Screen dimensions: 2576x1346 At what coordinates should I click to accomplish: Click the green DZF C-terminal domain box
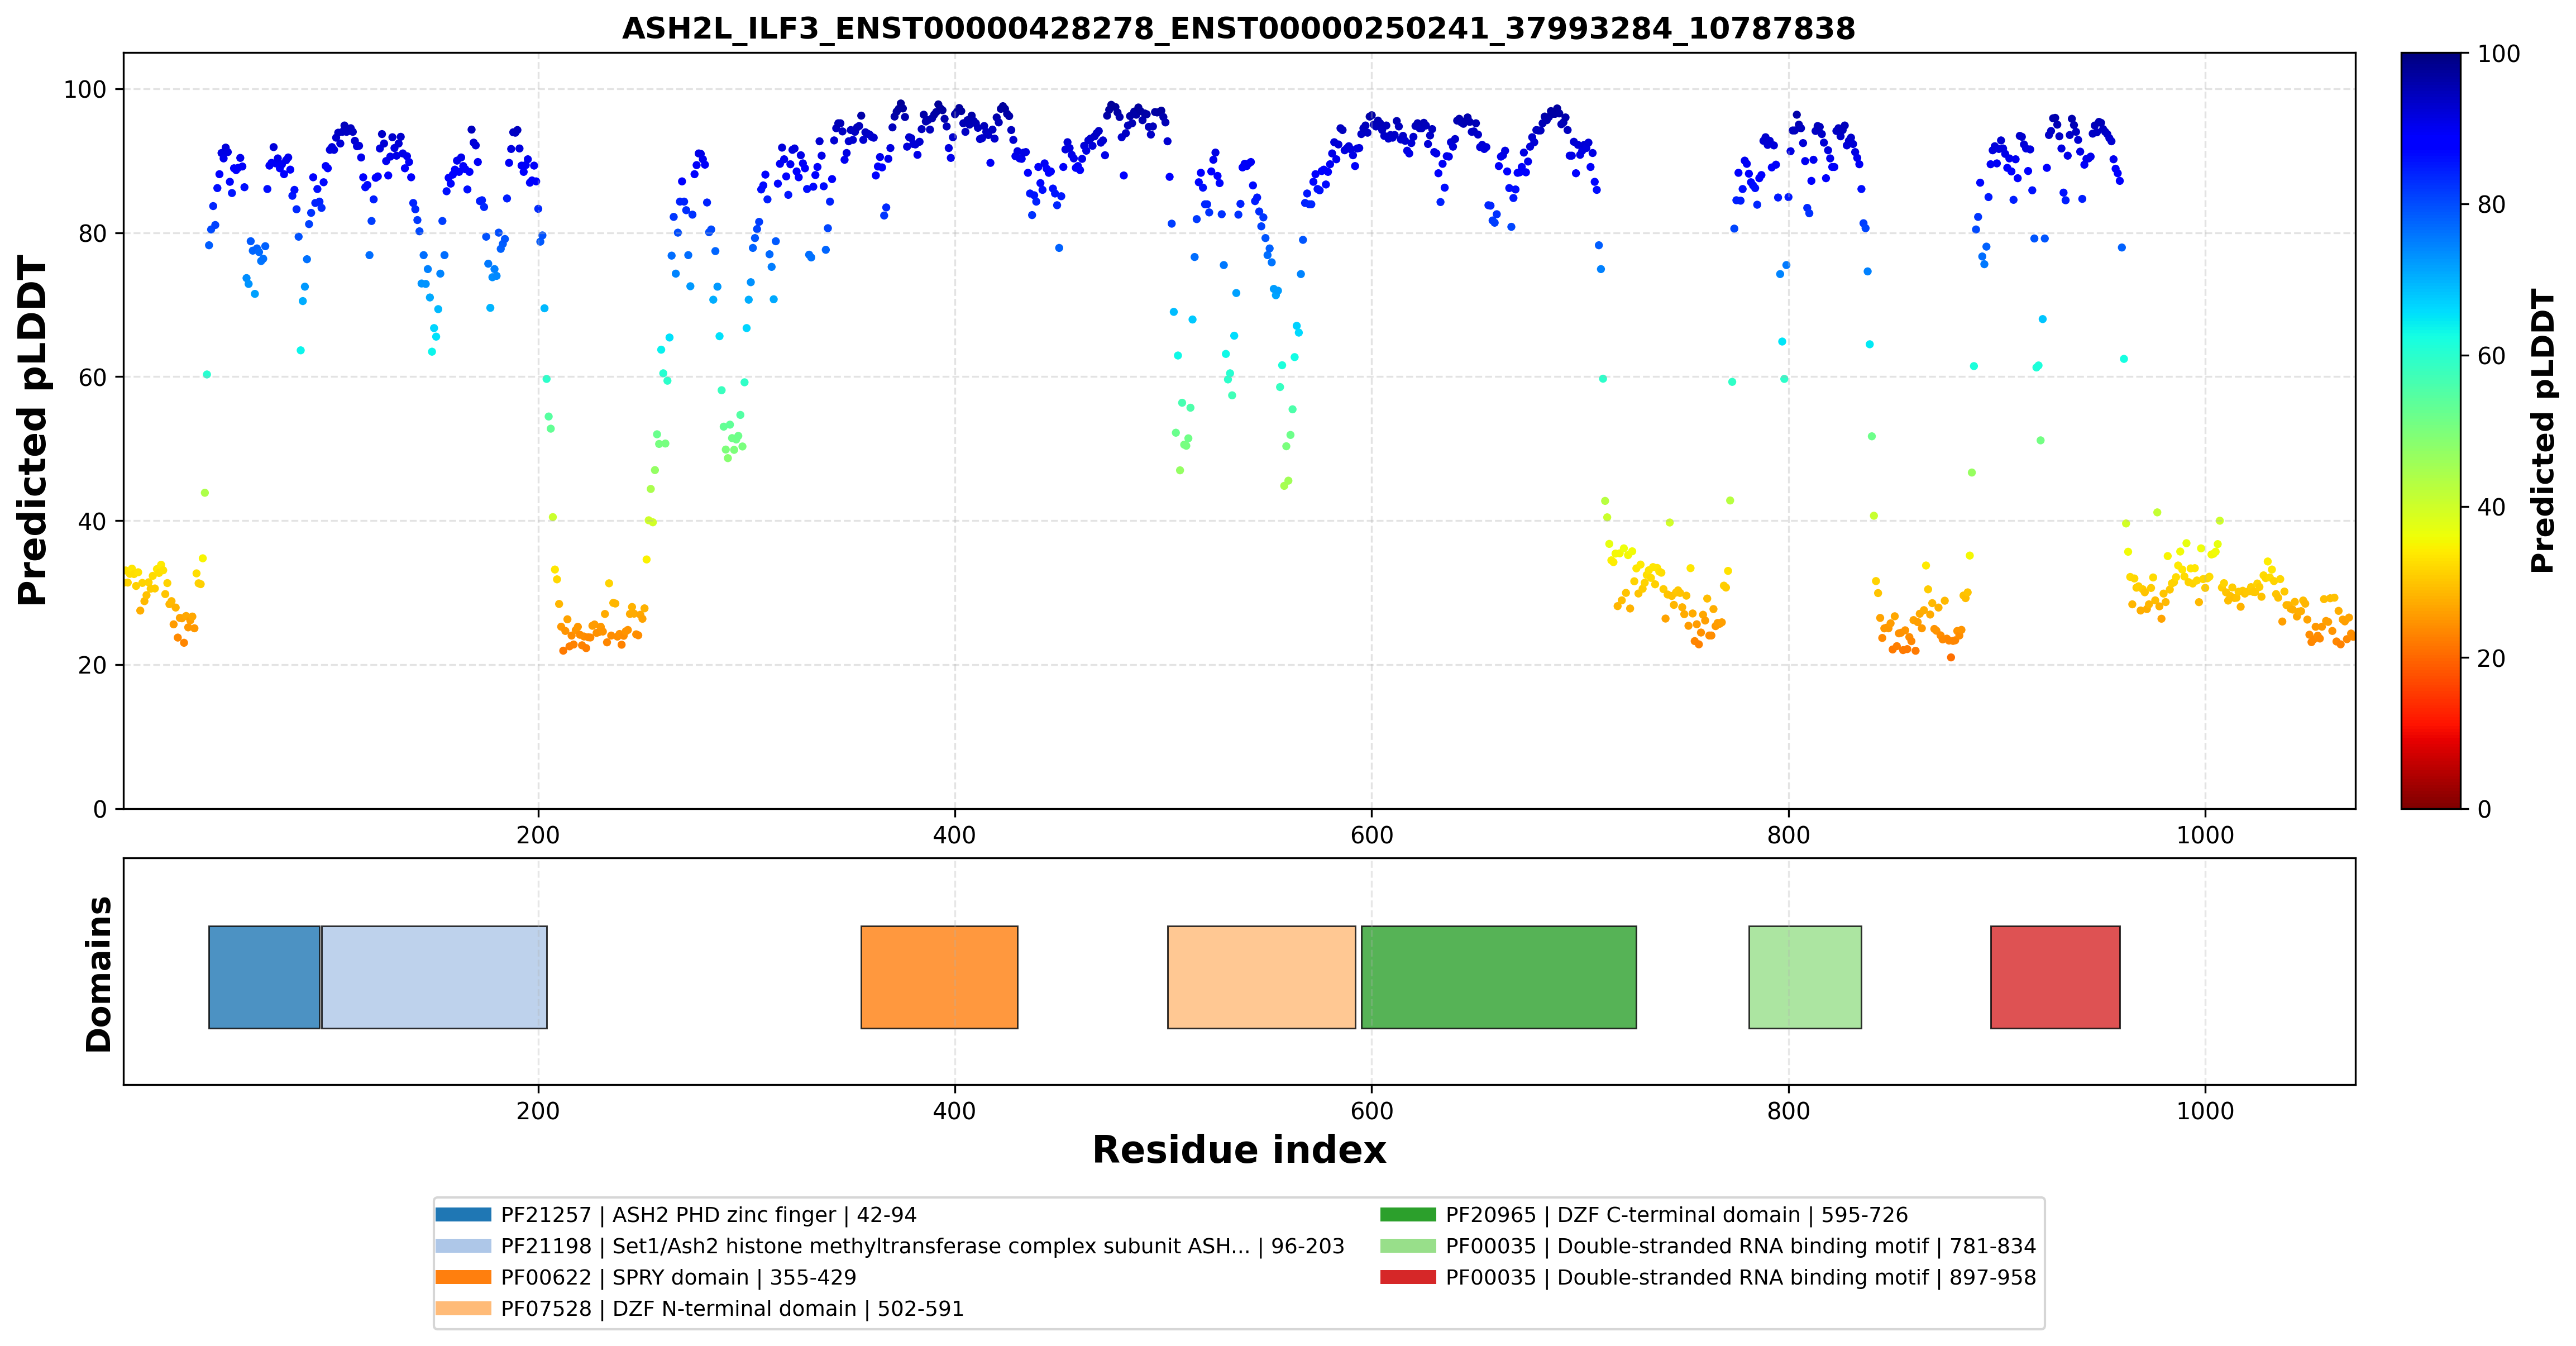[x=1498, y=977]
